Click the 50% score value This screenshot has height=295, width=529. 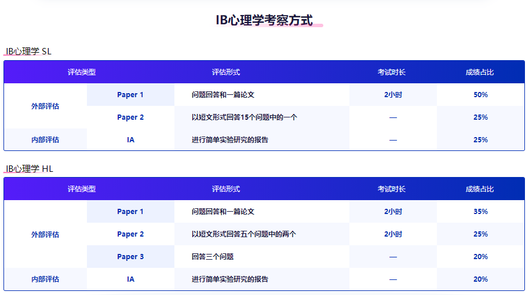click(x=480, y=95)
